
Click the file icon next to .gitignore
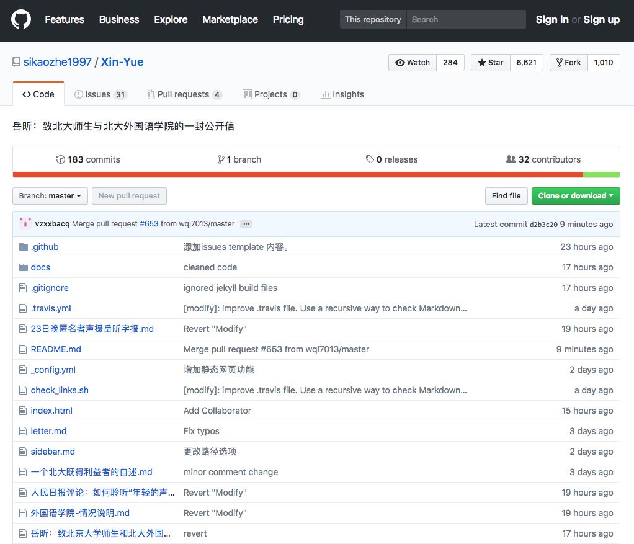23,288
